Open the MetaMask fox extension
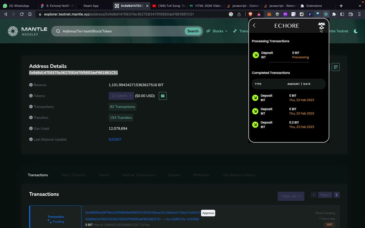 click(x=269, y=14)
